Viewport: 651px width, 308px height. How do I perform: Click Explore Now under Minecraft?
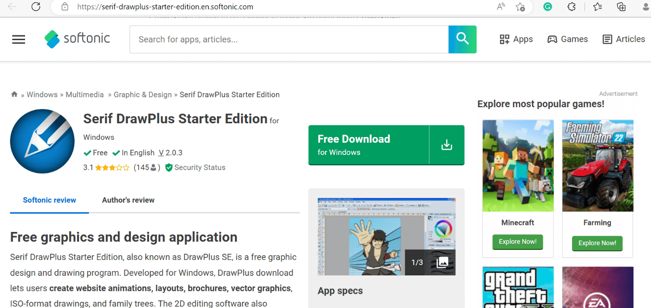click(x=518, y=242)
